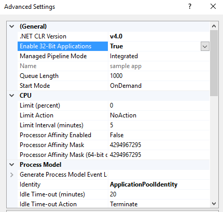Click the Limit (percent) value field

click(x=159, y=105)
